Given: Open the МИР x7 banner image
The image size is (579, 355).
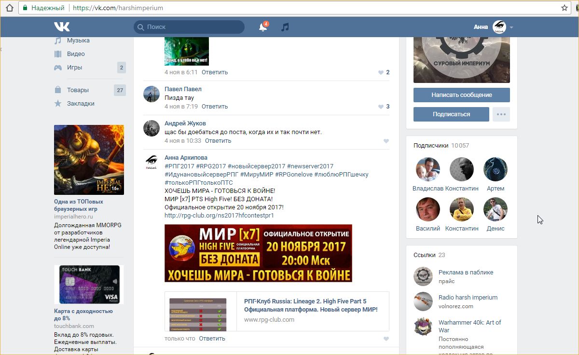Looking at the screenshot, I should point(258,253).
